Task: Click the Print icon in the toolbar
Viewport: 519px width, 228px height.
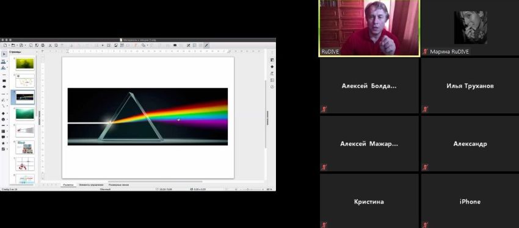Action: pos(43,45)
